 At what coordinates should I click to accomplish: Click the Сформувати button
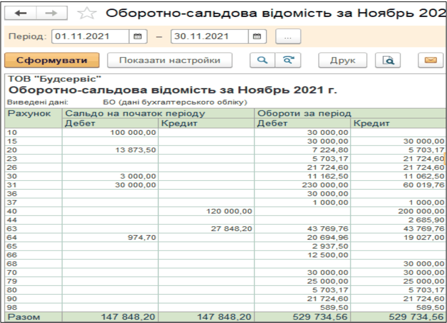point(52,60)
